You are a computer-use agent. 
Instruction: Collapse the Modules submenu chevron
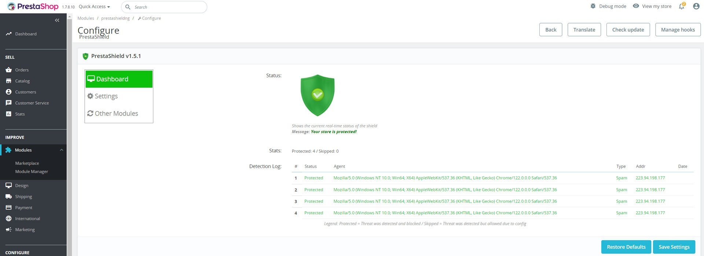pyautogui.click(x=62, y=150)
